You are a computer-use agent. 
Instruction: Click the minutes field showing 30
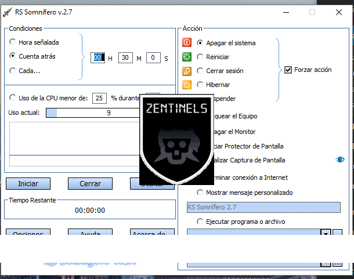(125, 57)
